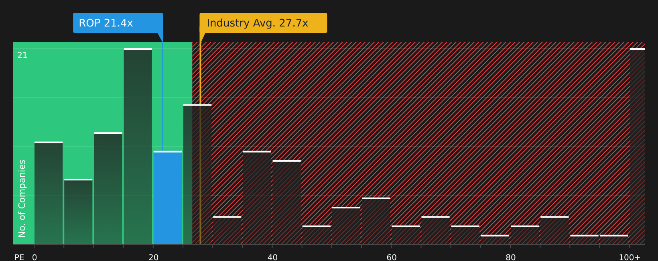
Task: Click the blue ROP marker line
Action: [162, 96]
